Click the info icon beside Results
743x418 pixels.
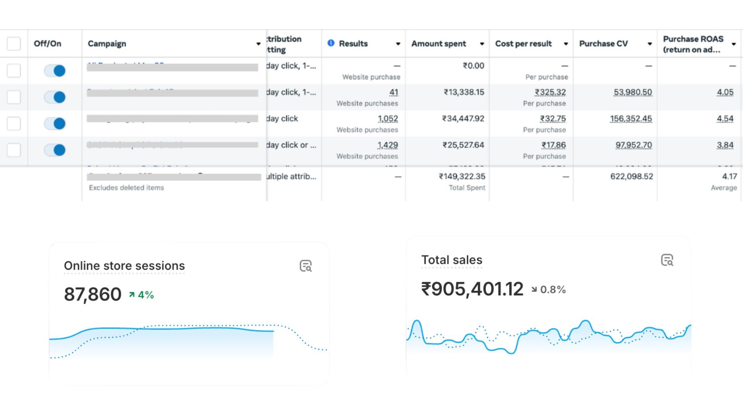click(x=331, y=43)
